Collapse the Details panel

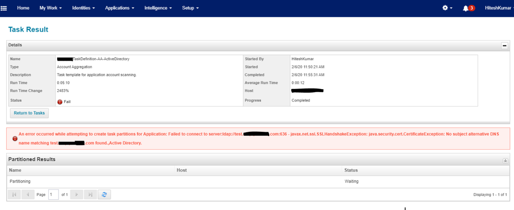coord(504,45)
